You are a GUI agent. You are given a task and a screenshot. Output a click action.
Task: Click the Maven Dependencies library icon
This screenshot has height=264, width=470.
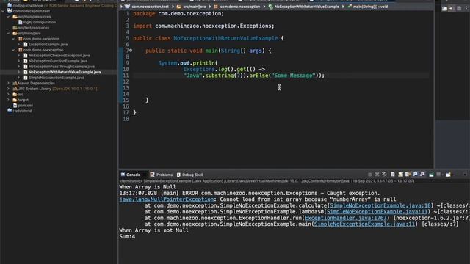[x=15, y=83]
